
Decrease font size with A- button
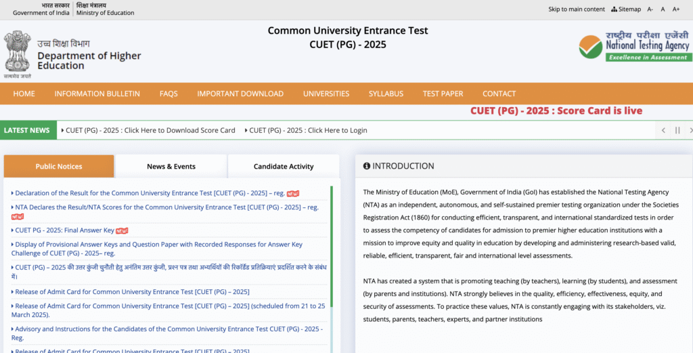650,9
